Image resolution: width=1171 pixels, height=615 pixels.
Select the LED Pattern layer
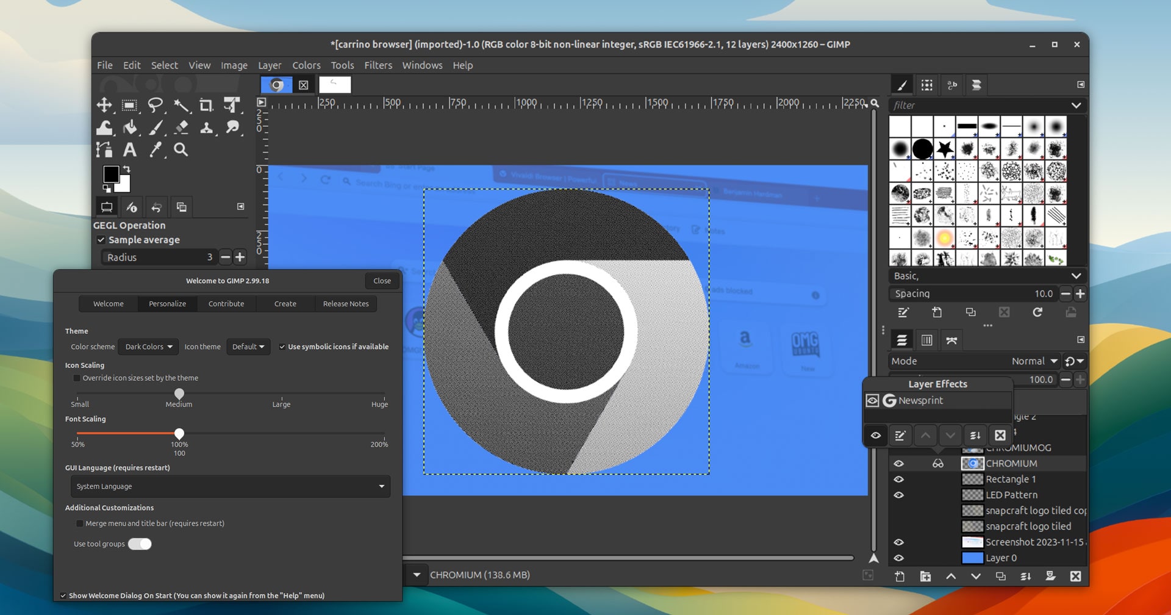[1012, 495]
